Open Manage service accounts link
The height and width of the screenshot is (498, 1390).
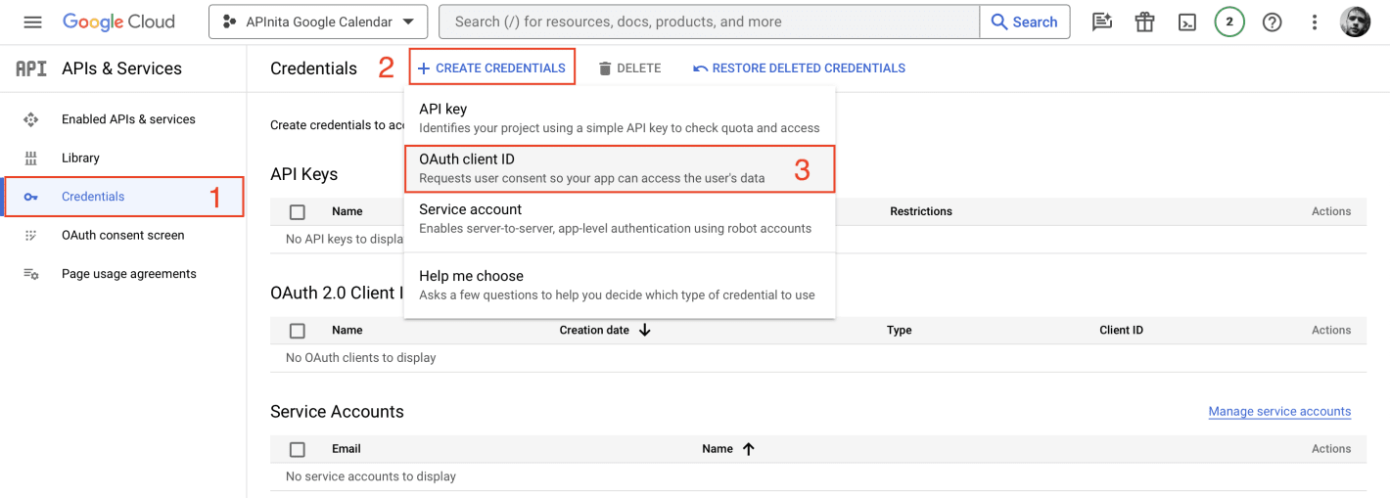click(1279, 412)
